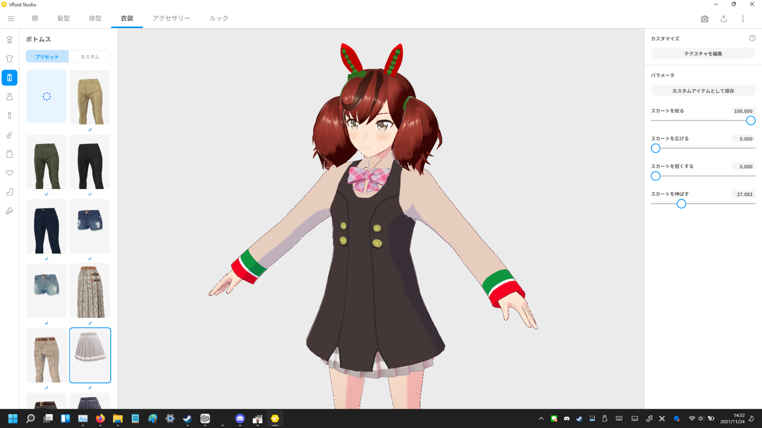Click the taskbar clock showing 14:32
Image resolution: width=762 pixels, height=428 pixels.
coord(732,419)
